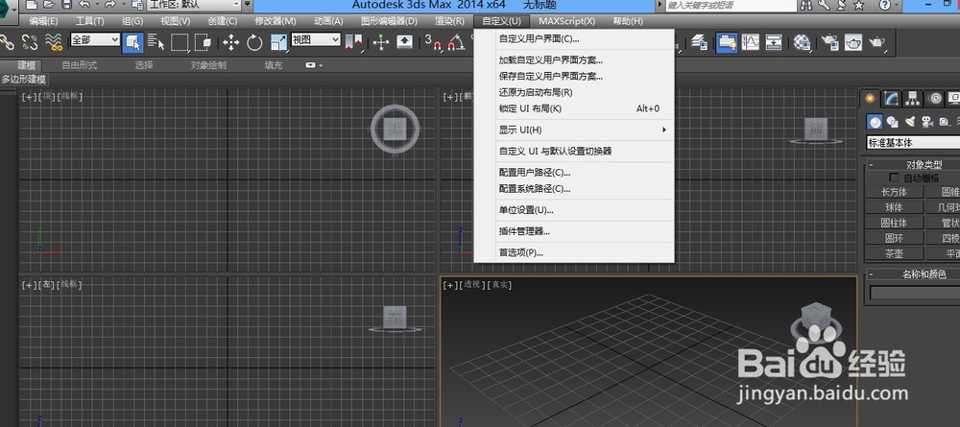
Task: Click the keyword search input box
Action: pos(730,5)
